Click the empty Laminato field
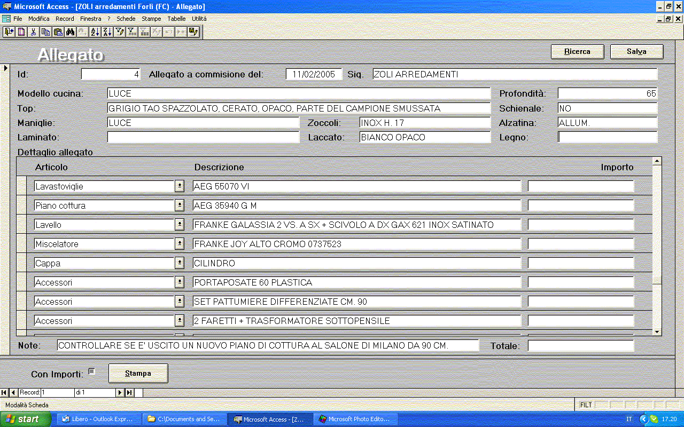The width and height of the screenshot is (684, 427). tap(203, 137)
